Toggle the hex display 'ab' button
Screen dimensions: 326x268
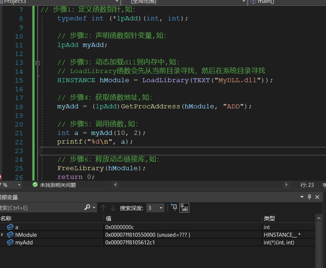pyautogui.click(x=185, y=208)
